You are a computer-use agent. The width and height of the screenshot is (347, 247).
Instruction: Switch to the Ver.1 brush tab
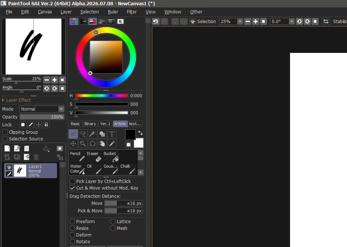105,124
